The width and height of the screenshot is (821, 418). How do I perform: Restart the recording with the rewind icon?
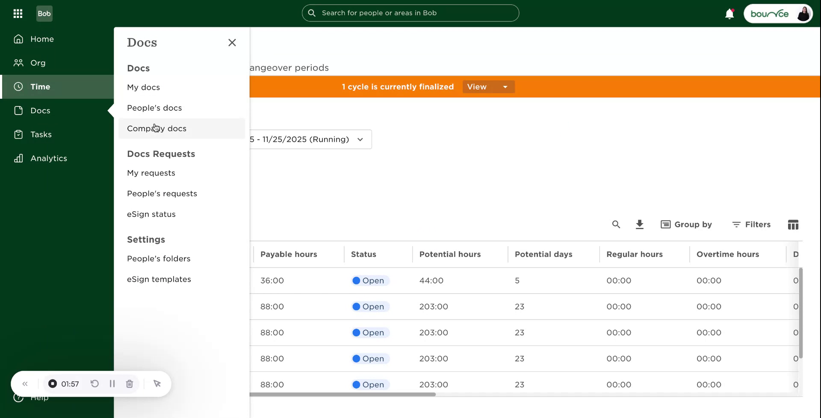[95, 384]
